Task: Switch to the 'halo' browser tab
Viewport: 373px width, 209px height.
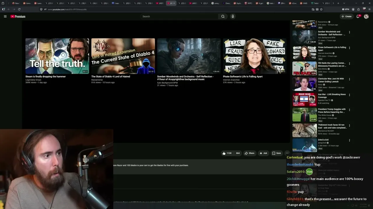Action: point(271,3)
